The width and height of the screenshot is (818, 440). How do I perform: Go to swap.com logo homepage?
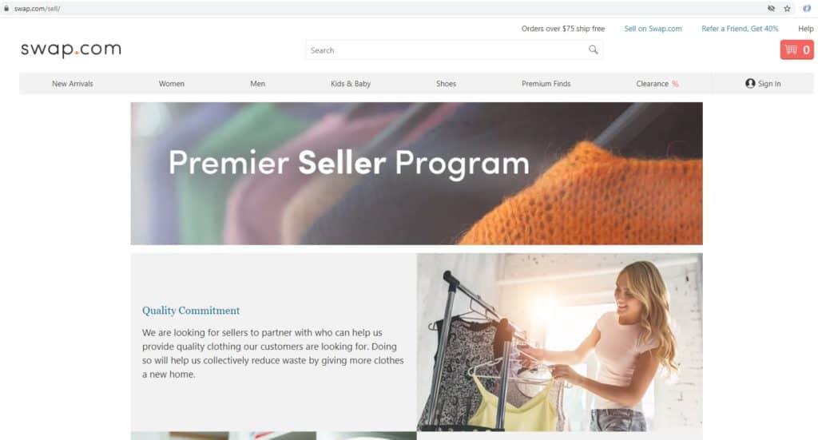click(x=71, y=49)
